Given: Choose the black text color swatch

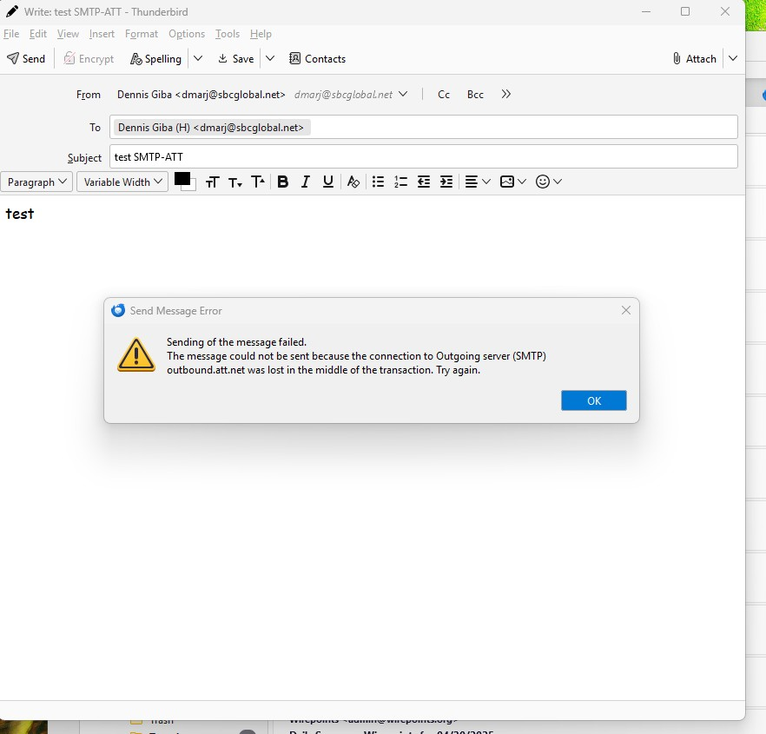Looking at the screenshot, I should (x=182, y=179).
